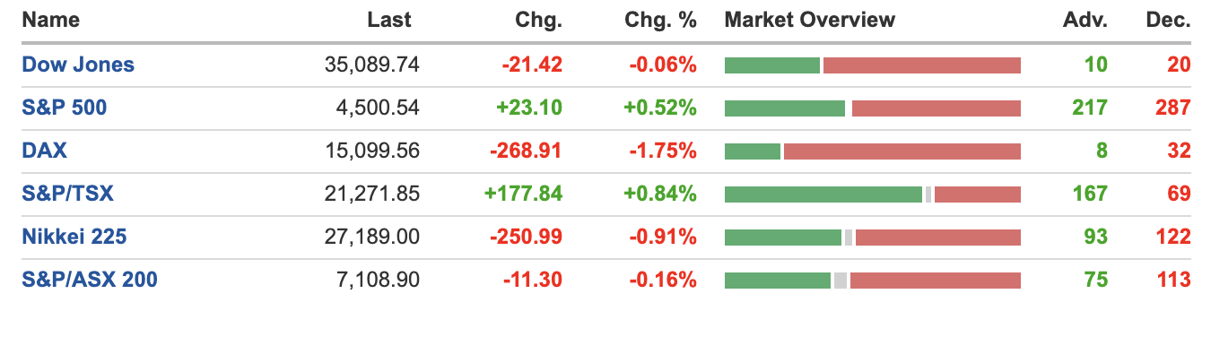Click S&P/TSX green advancers bar
This screenshot has height=337, width=1211.
point(823,194)
